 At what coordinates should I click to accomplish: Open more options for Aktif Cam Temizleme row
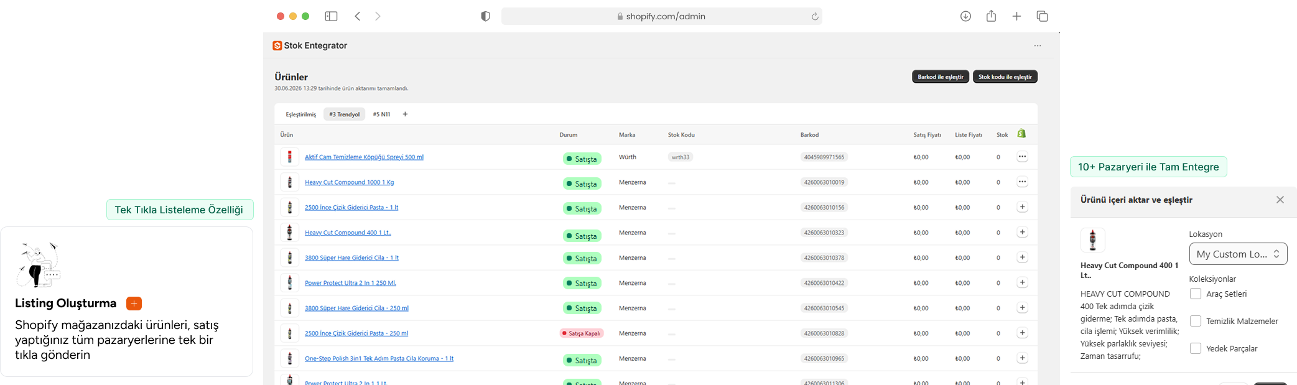tap(1022, 157)
